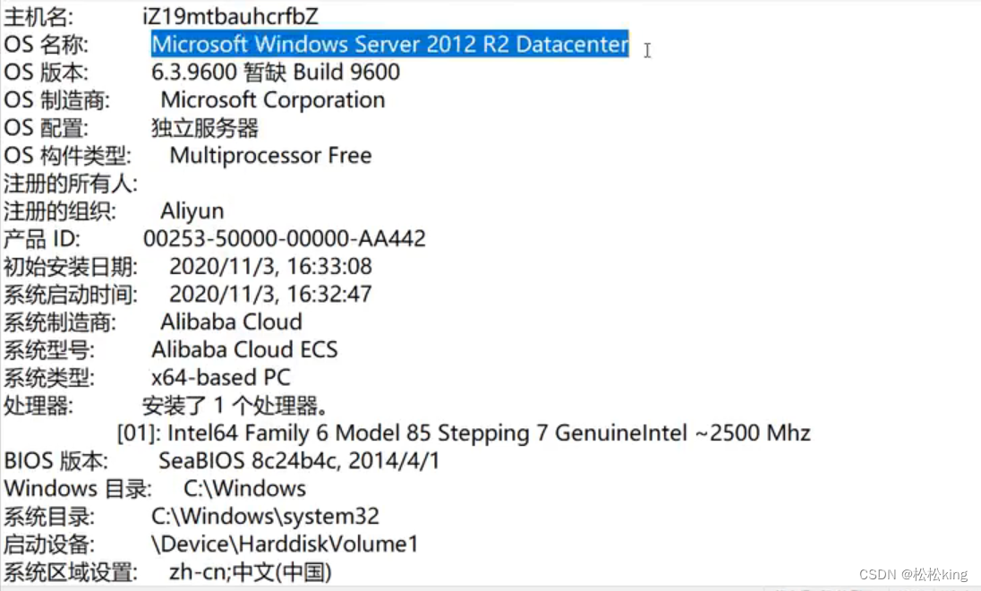Click the 产品 ID: label
Viewport: 981px width, 591px height.
pyautogui.click(x=42, y=239)
